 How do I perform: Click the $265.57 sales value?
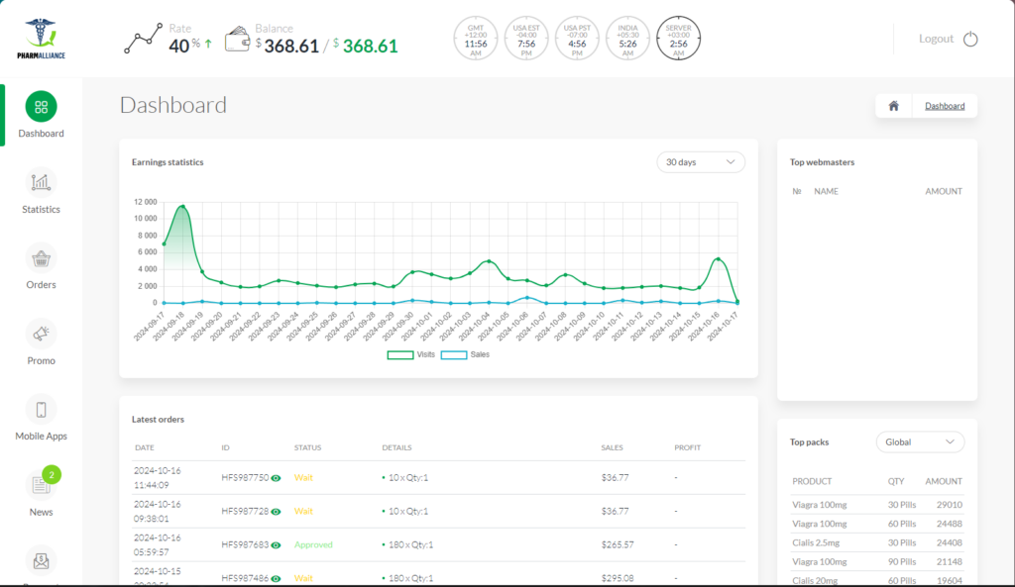[618, 545]
